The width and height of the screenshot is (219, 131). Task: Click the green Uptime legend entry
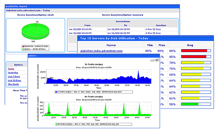click(x=34, y=49)
